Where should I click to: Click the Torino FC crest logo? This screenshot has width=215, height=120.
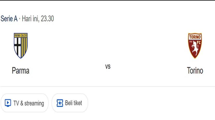195,45
